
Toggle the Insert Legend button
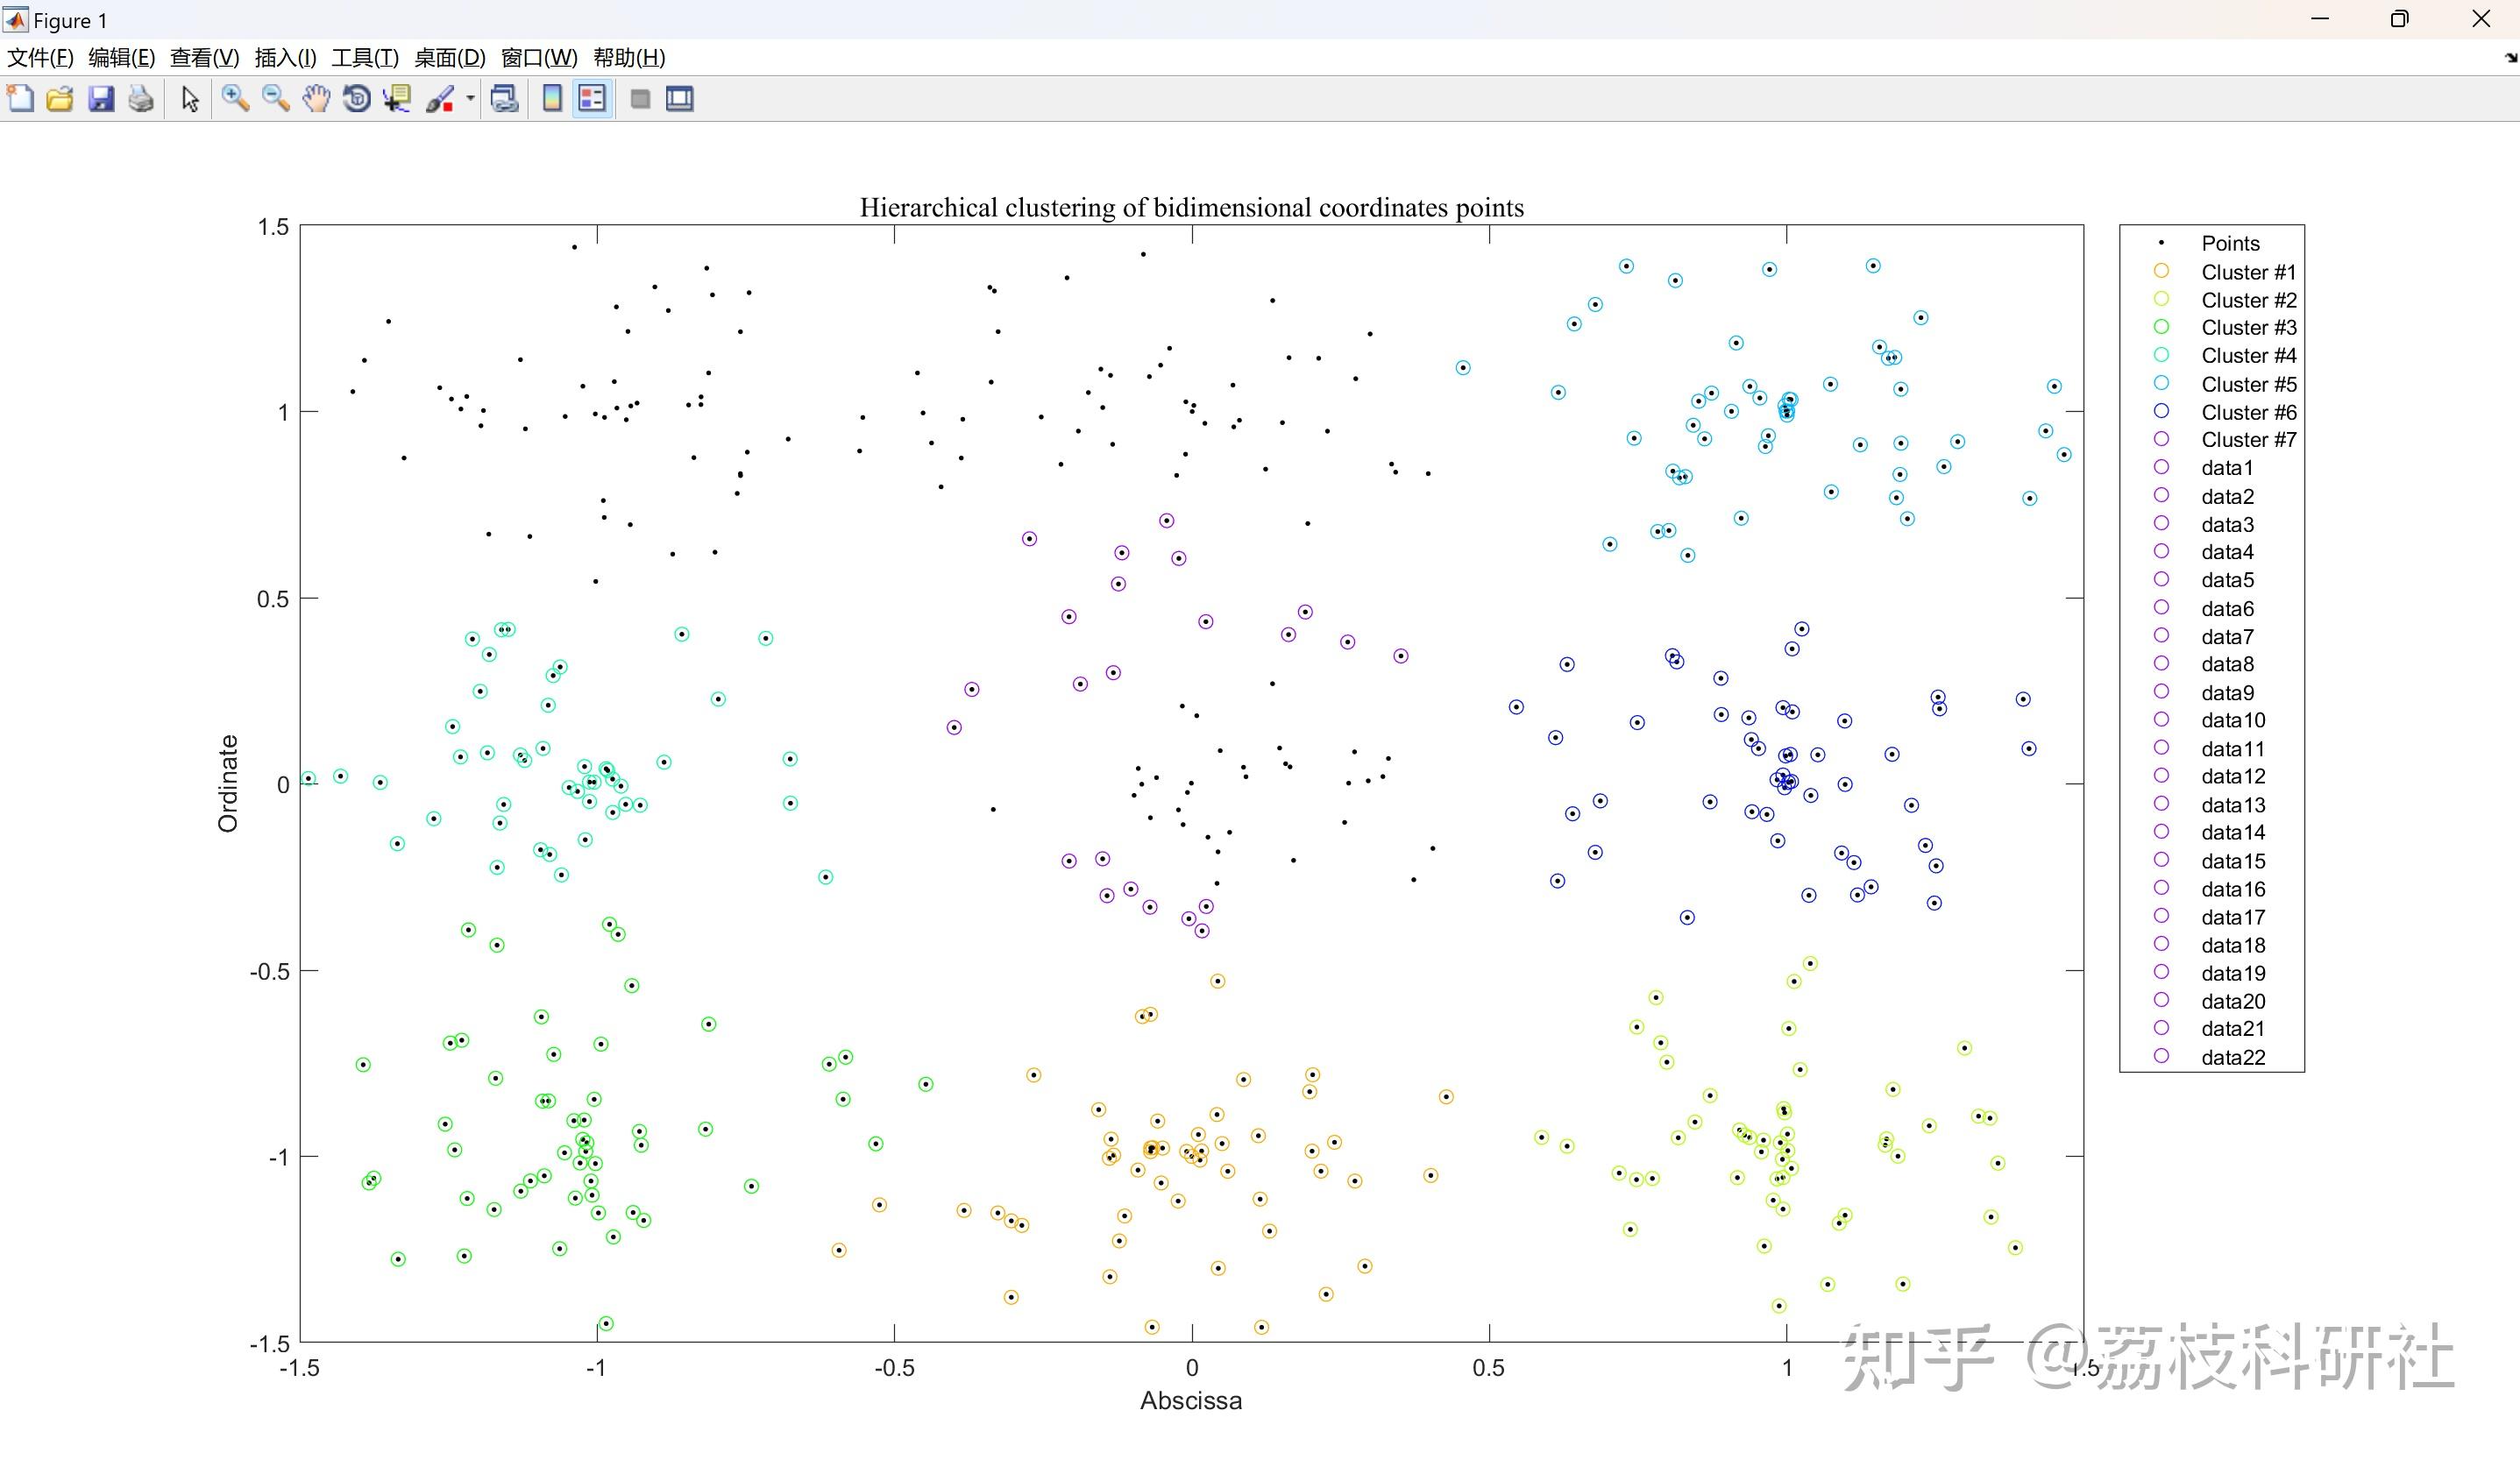[x=593, y=99]
